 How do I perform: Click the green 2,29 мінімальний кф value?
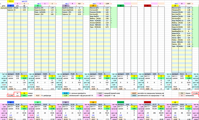[66, 96]
